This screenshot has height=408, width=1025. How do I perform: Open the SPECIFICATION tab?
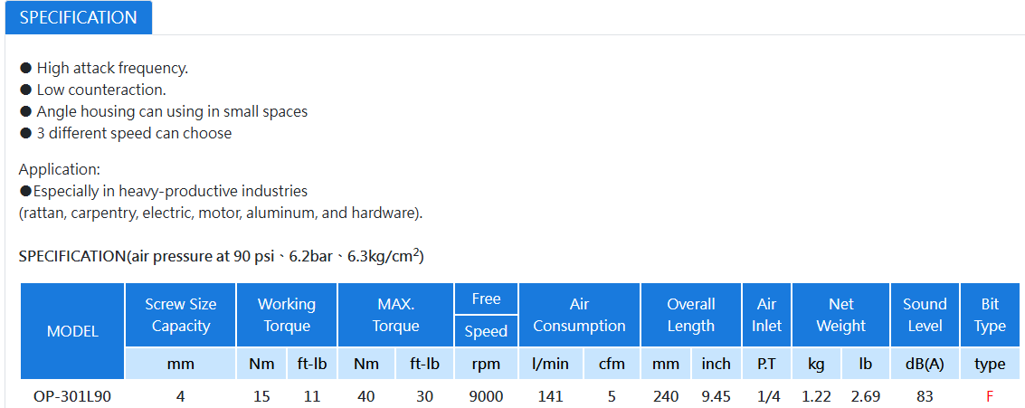point(79,18)
